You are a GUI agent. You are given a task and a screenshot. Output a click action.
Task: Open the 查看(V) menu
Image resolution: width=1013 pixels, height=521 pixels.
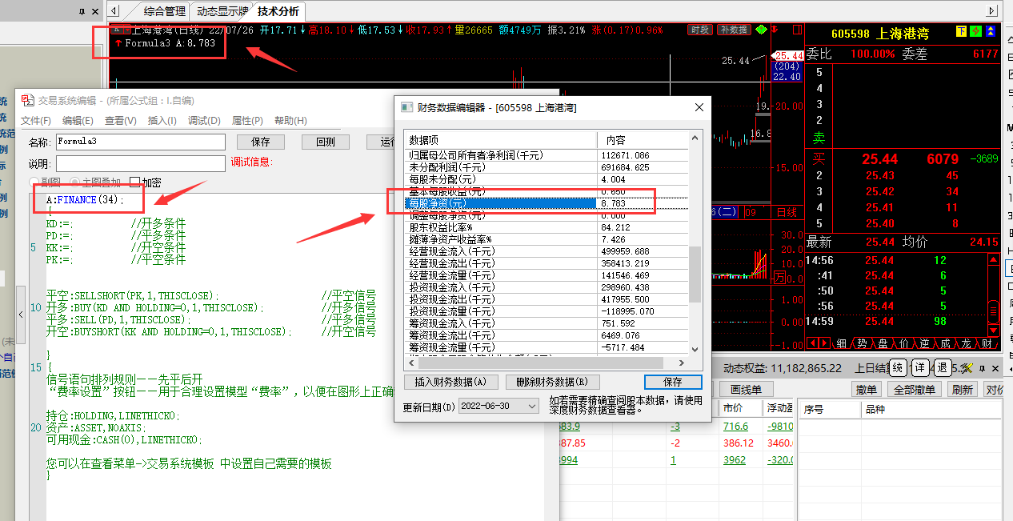point(121,121)
